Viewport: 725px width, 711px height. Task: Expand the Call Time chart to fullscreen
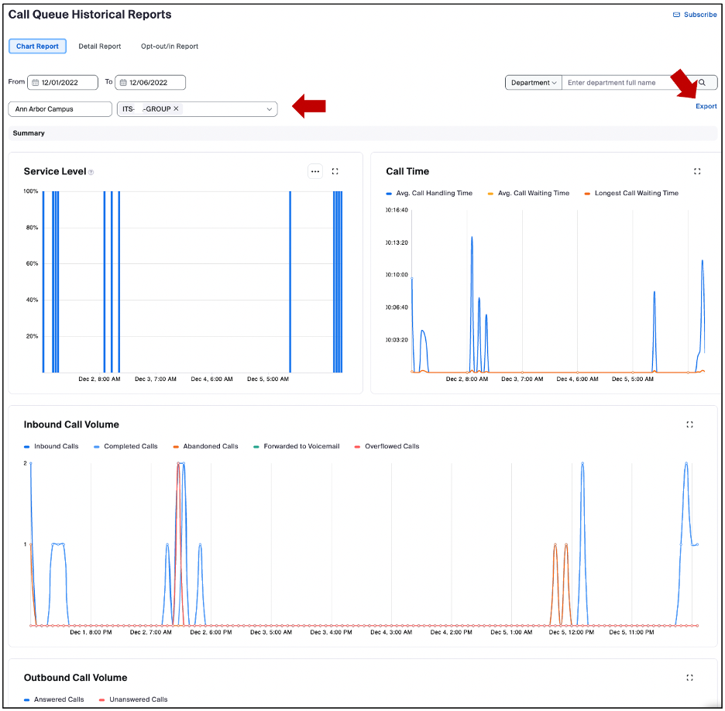coord(697,171)
